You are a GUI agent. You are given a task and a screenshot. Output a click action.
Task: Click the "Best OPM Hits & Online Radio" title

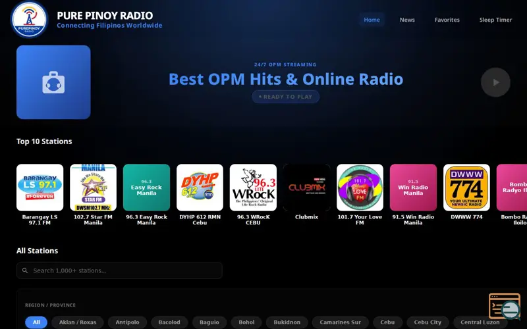click(x=286, y=79)
